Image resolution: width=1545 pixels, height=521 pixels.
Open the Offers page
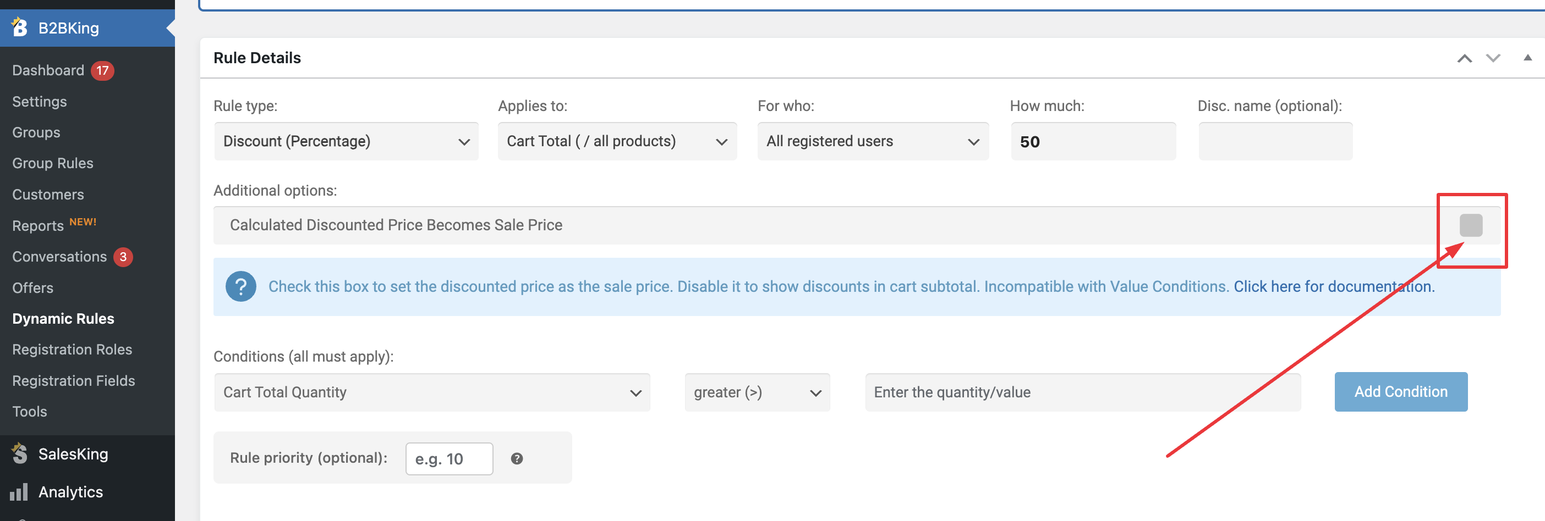(33, 288)
